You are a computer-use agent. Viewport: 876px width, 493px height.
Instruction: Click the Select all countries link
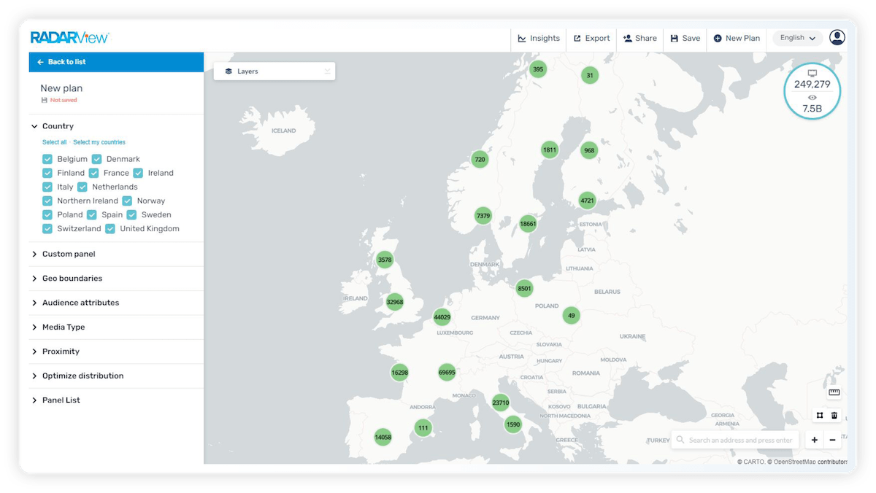tap(54, 142)
